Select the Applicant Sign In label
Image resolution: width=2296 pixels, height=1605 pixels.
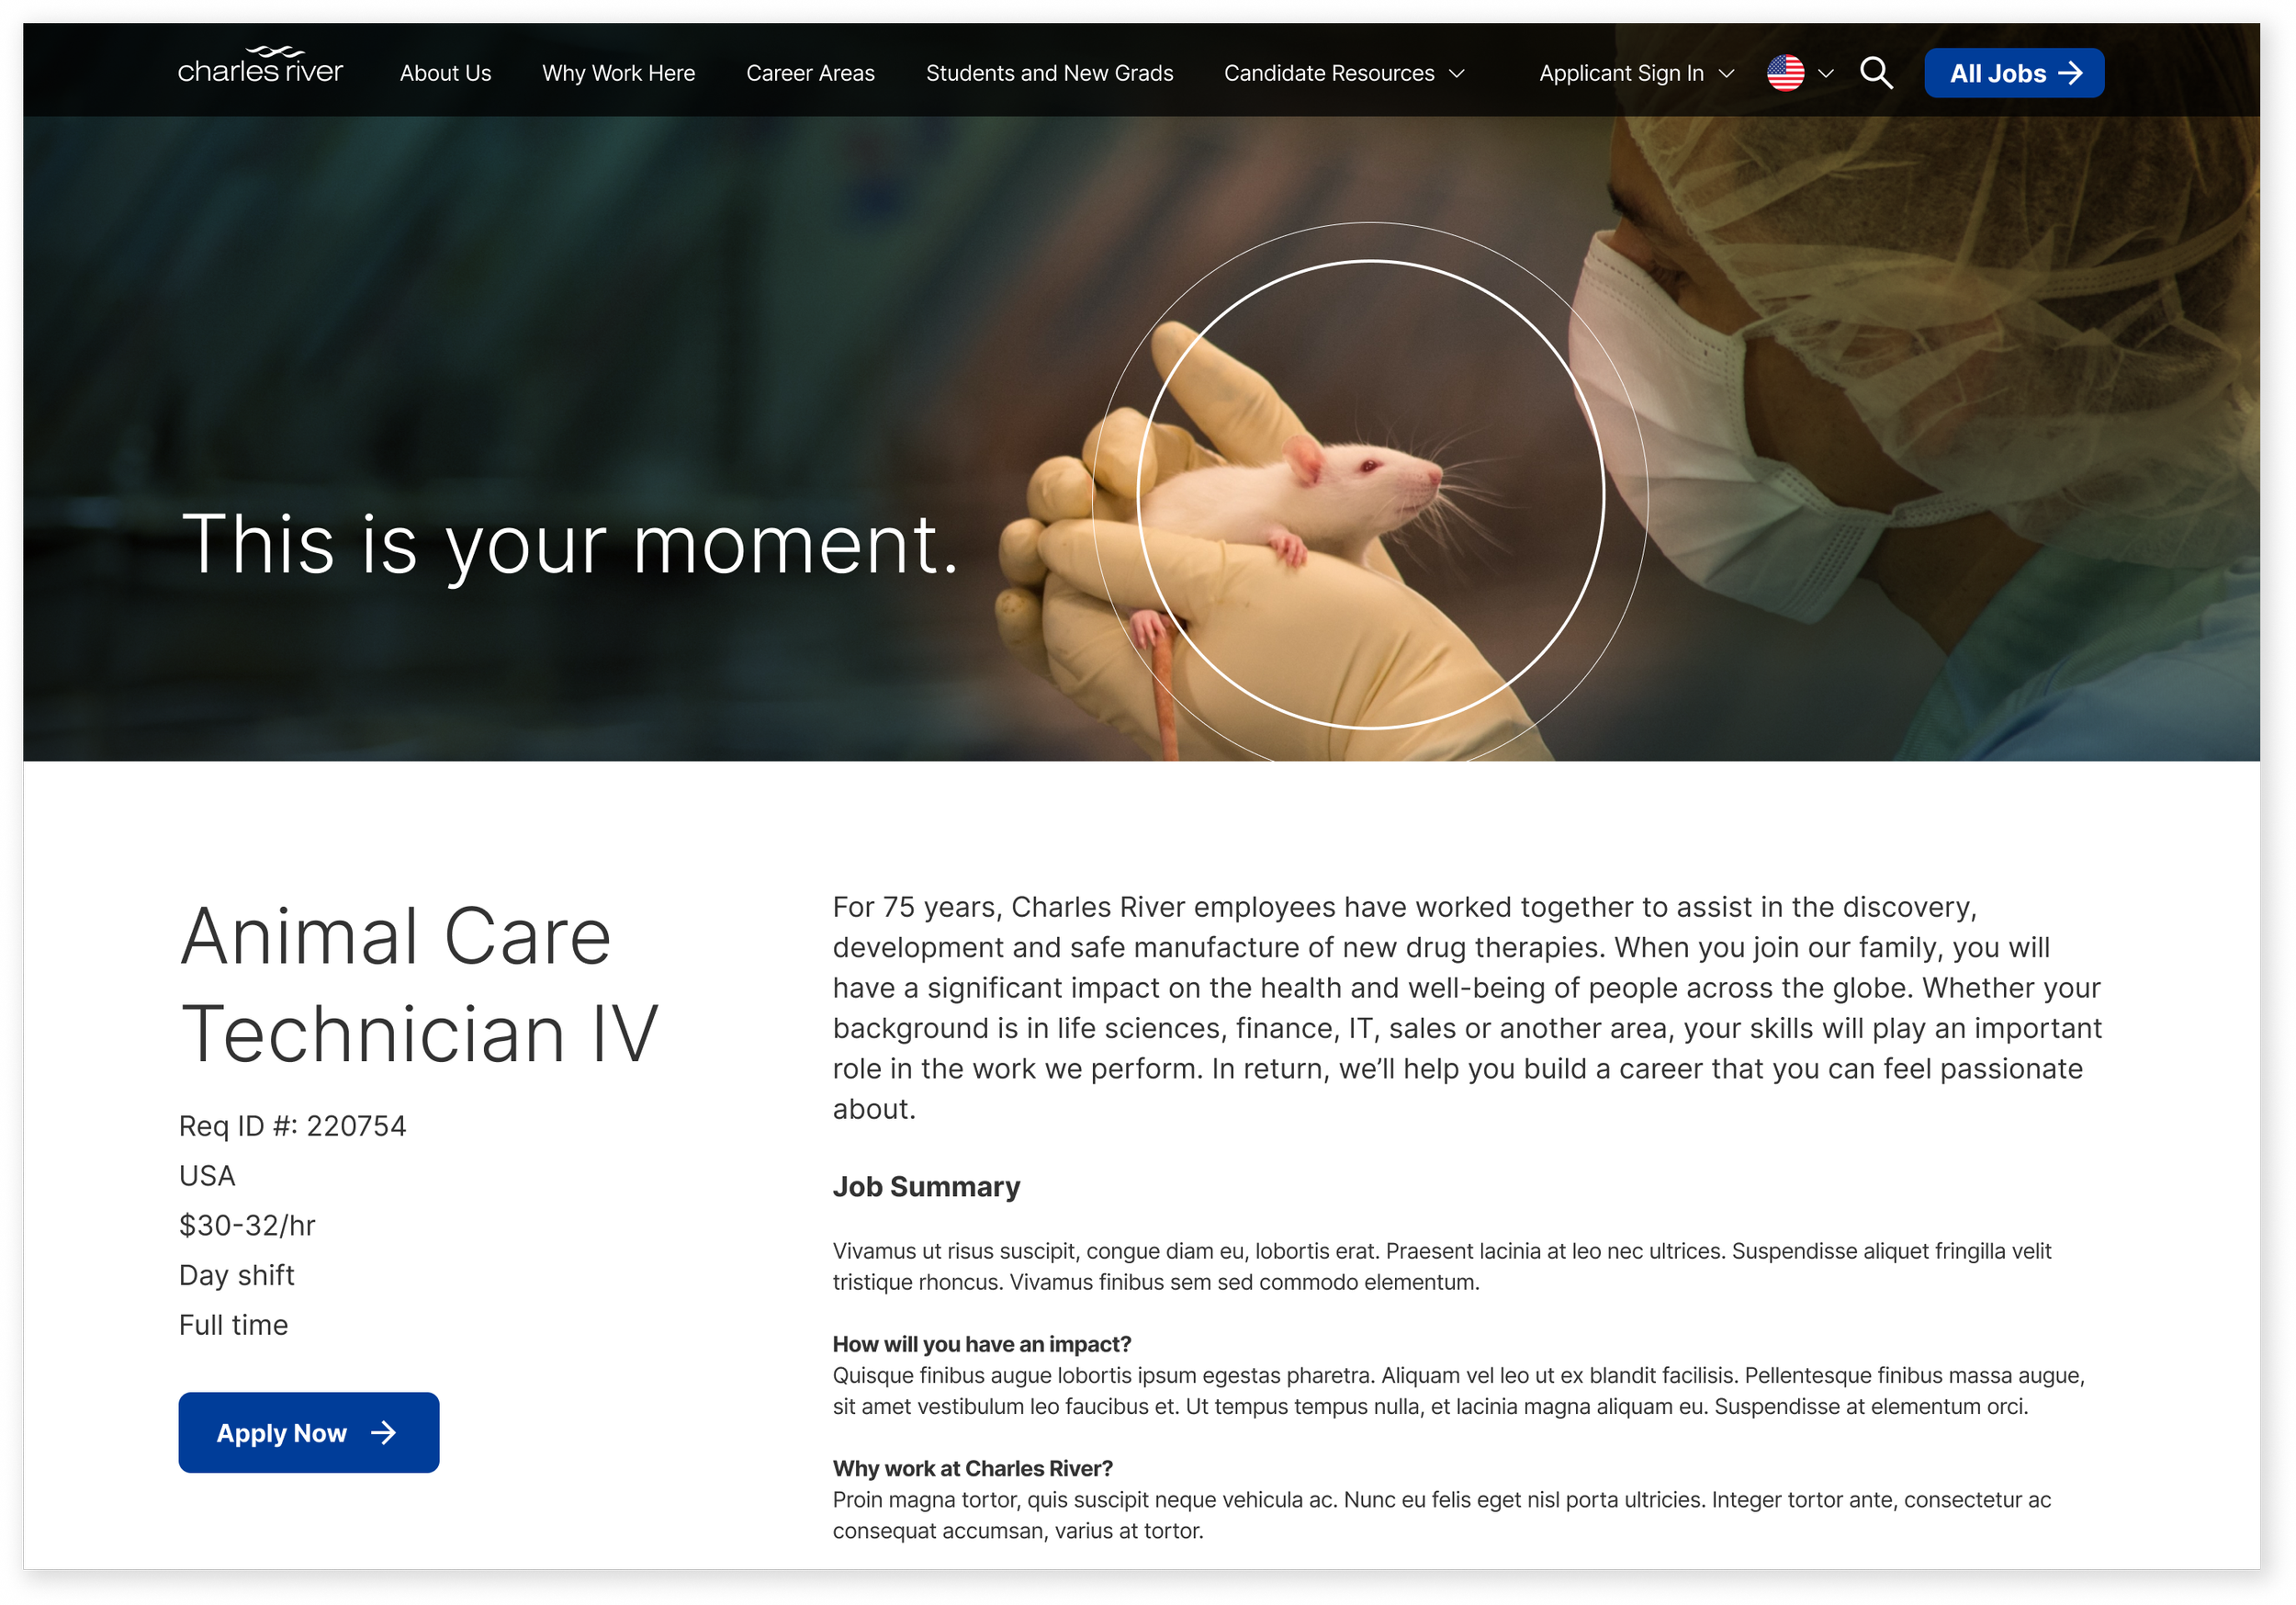[x=1621, y=73]
